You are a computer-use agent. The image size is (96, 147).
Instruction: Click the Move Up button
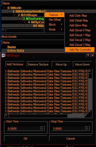[61, 64]
